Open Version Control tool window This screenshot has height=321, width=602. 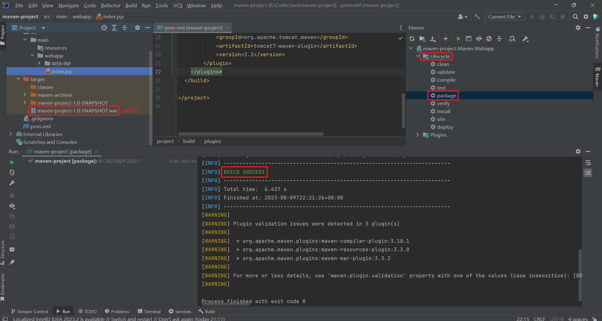(30, 311)
